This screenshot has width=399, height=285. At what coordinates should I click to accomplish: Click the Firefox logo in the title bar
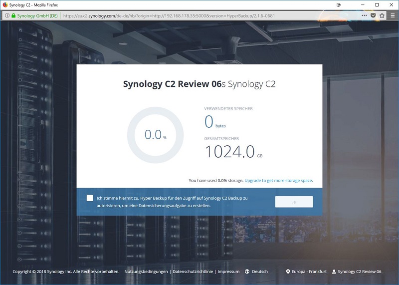click(5, 5)
